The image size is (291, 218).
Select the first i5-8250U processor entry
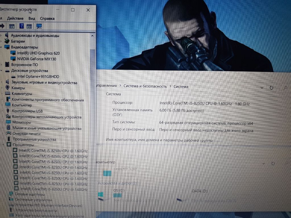(x=50, y=151)
